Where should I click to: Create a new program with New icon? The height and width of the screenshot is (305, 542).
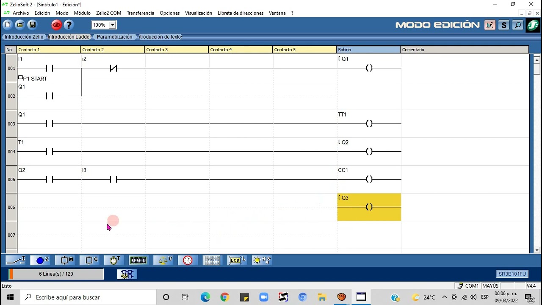click(x=8, y=25)
